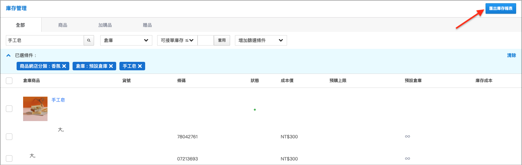
Task: Open the 增加篩選條件 dropdown
Action: [261, 40]
